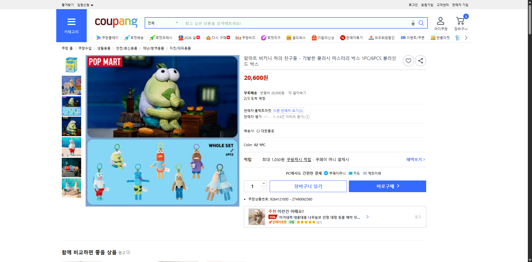The image size is (532, 262).
Task: Select the frog plush thumbnail in the sidebar
Action: point(71,126)
